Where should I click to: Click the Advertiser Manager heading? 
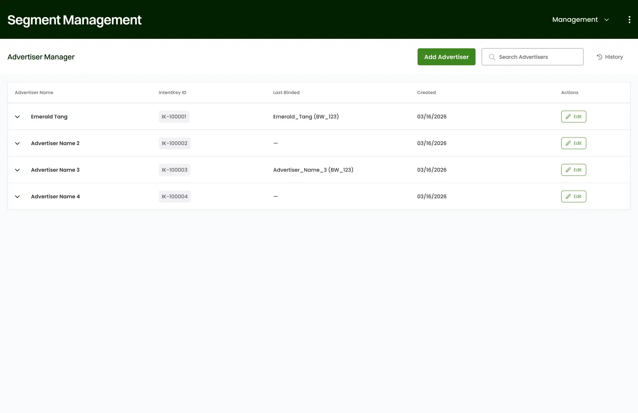click(41, 57)
